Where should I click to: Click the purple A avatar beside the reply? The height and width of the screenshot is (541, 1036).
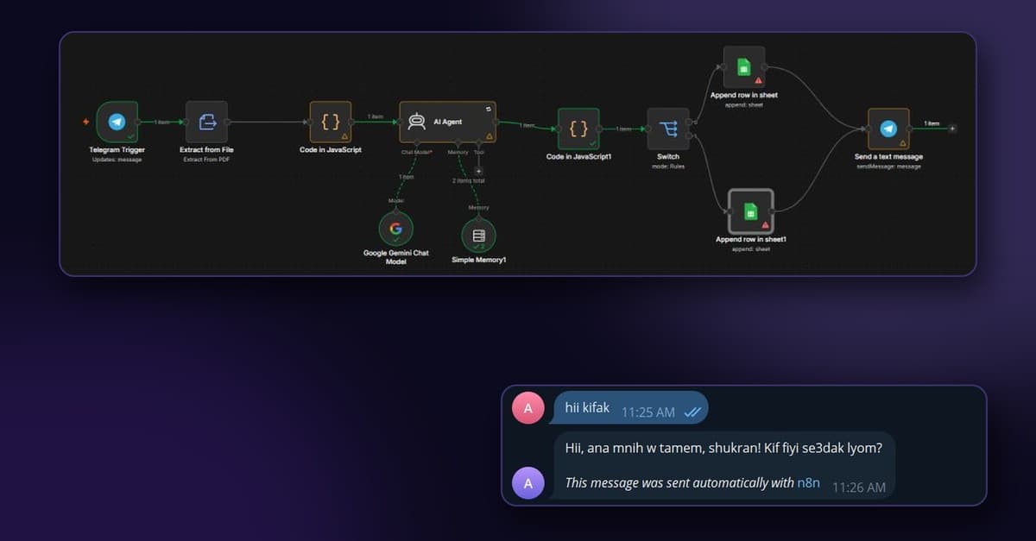[528, 483]
